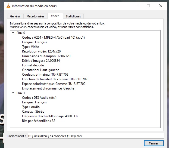The height and width of the screenshot is (148, 169).
Task: Open the Statistiques tab
Action: pos(73,16)
